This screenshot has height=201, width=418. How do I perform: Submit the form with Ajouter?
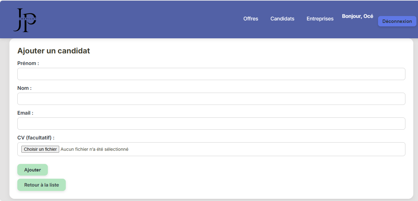tap(32, 170)
